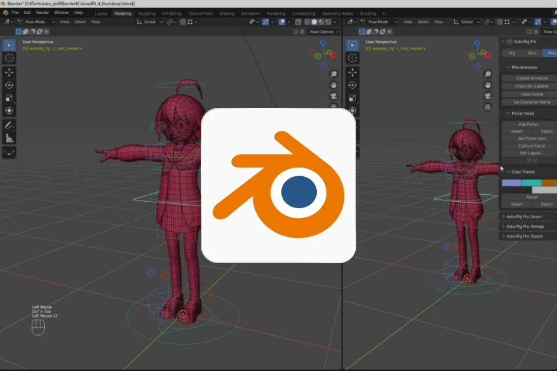The width and height of the screenshot is (557, 371).
Task: Switch to Material Preview shading
Action: click(321, 22)
